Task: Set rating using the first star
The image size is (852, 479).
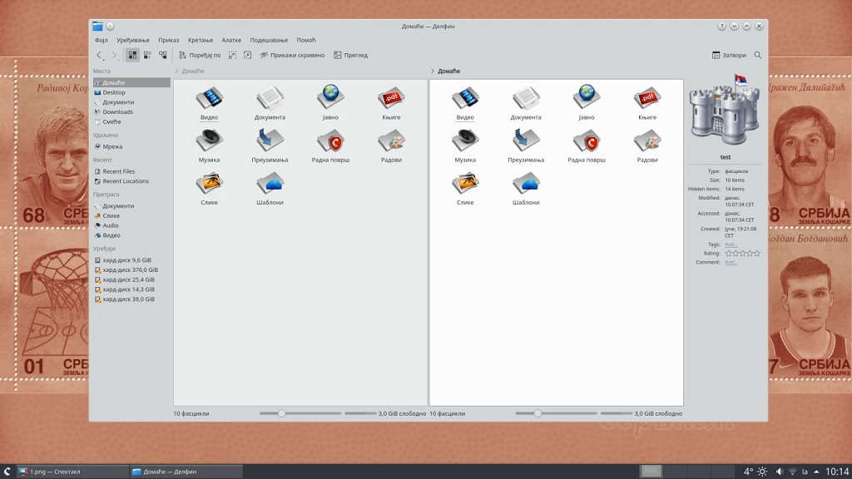Action: coord(729,253)
